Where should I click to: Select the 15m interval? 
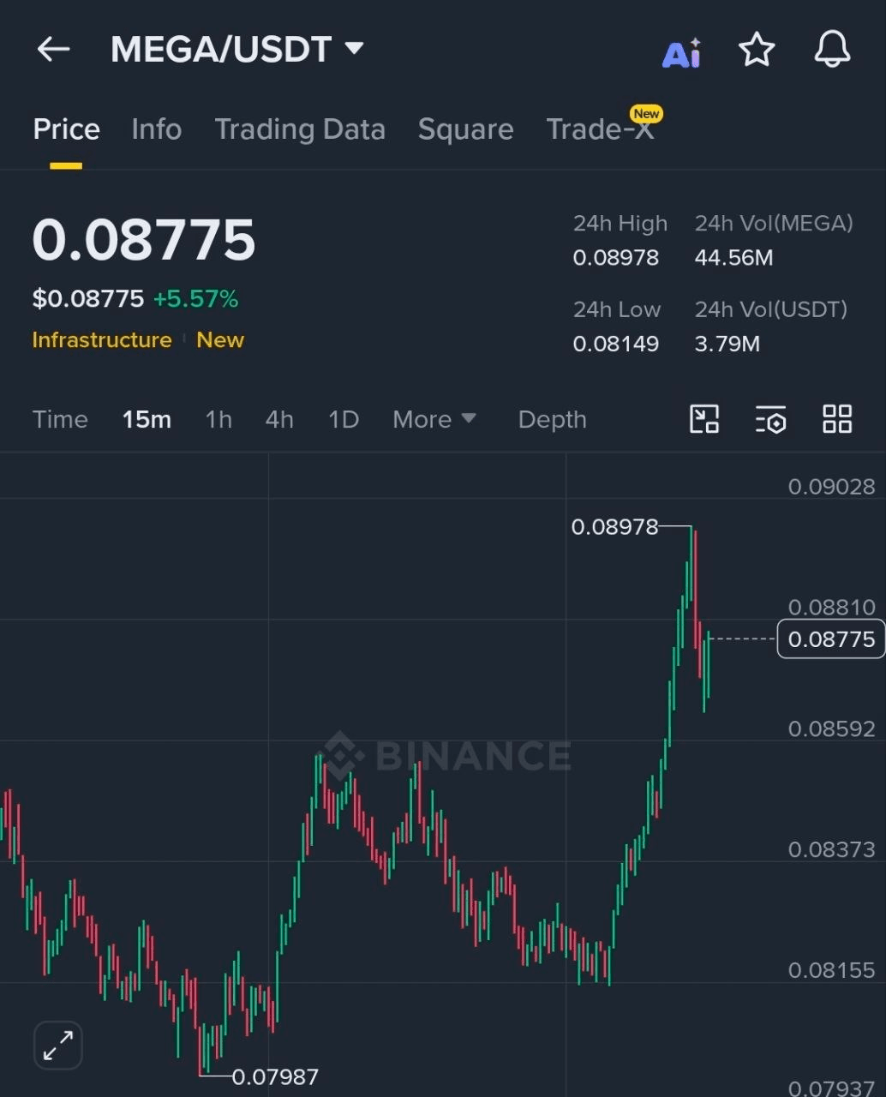coord(147,419)
